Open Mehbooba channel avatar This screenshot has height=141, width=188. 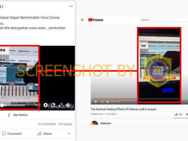[94, 123]
